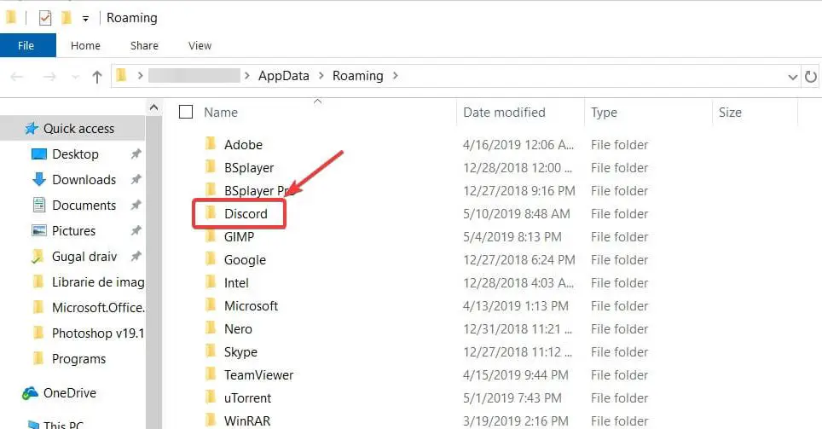Open Photoshop v19.1 folder in sidebar
This screenshot has height=429, width=822.
click(98, 333)
